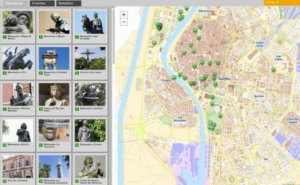Select Cabeza del Rey Don Pedro image
The width and height of the screenshot is (300, 185).
click(54, 94)
